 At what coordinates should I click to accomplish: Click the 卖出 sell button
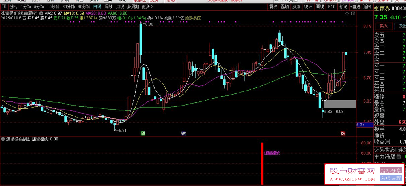coord(400,26)
